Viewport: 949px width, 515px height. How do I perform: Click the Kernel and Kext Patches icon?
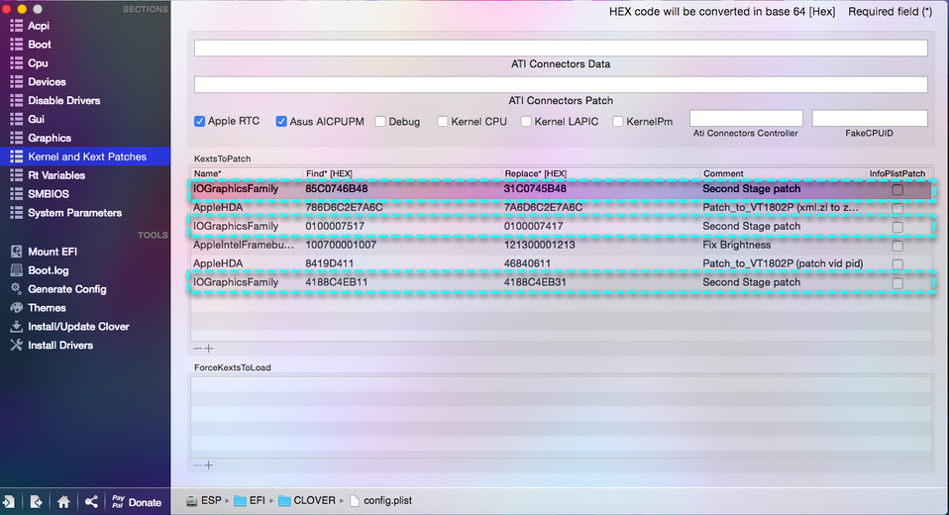[x=16, y=156]
